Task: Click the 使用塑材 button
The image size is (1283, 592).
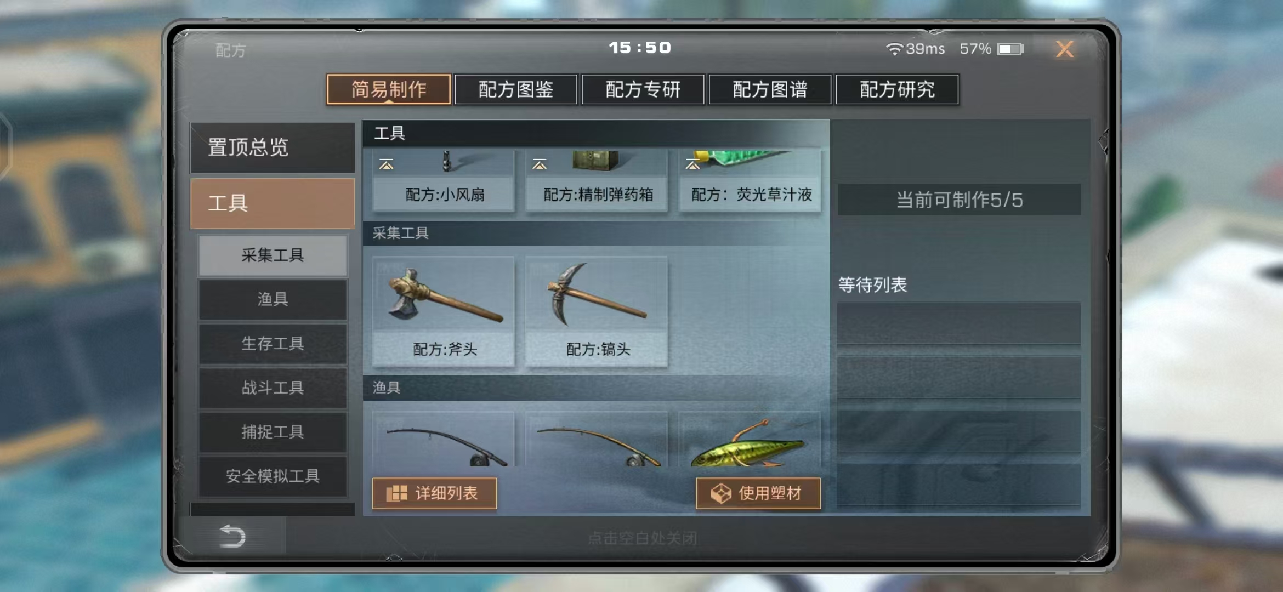Action: [758, 493]
